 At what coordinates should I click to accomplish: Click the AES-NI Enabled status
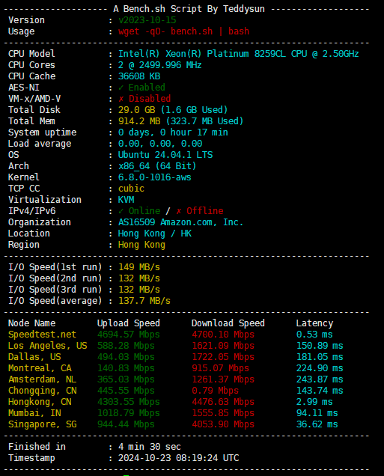click(141, 88)
